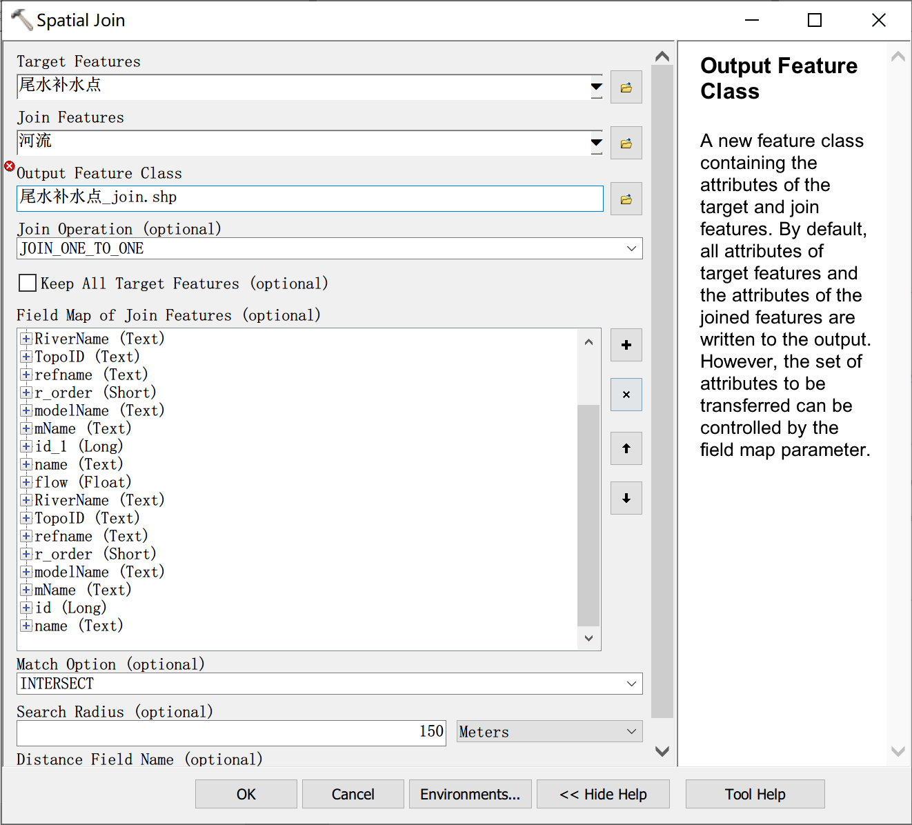The width and height of the screenshot is (912, 825).
Task: Click the Output Feature Class input field
Action: 310,198
